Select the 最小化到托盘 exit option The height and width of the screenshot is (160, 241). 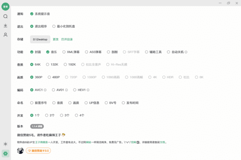(x=54, y=26)
